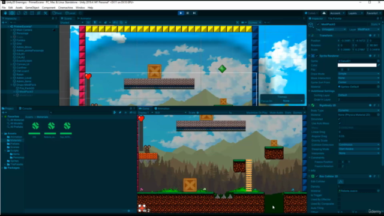Screen dimensions: 384x216
Task: Expand the Main Camera tree item
Action: [x=11, y=30]
